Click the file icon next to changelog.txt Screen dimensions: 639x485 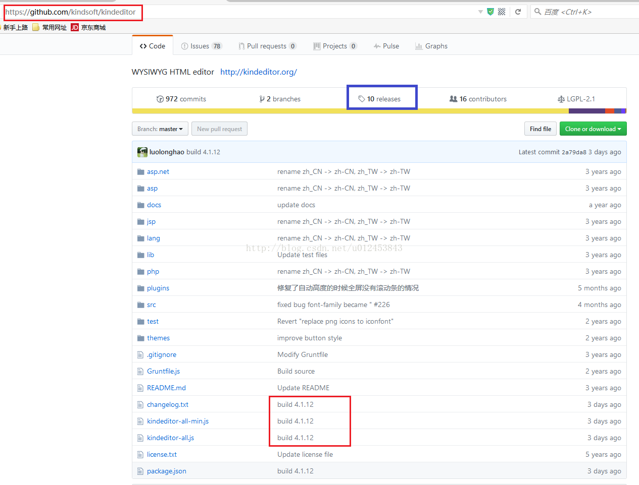click(140, 405)
